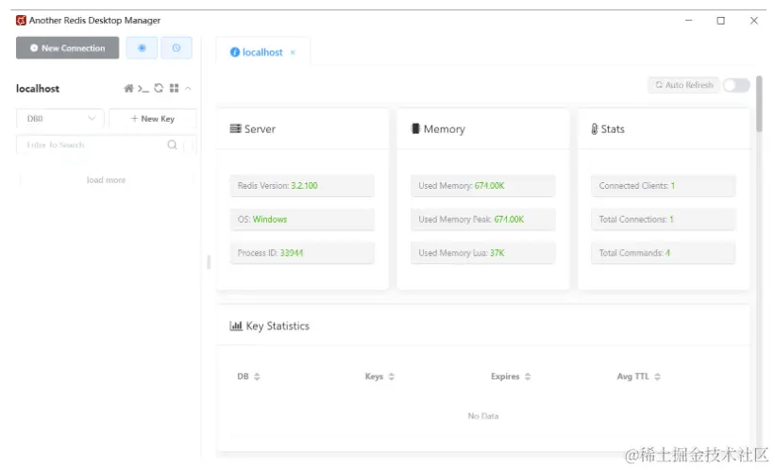Collapse the localhost connection chevron
Viewport: 775px width, 470px height.
tap(188, 89)
